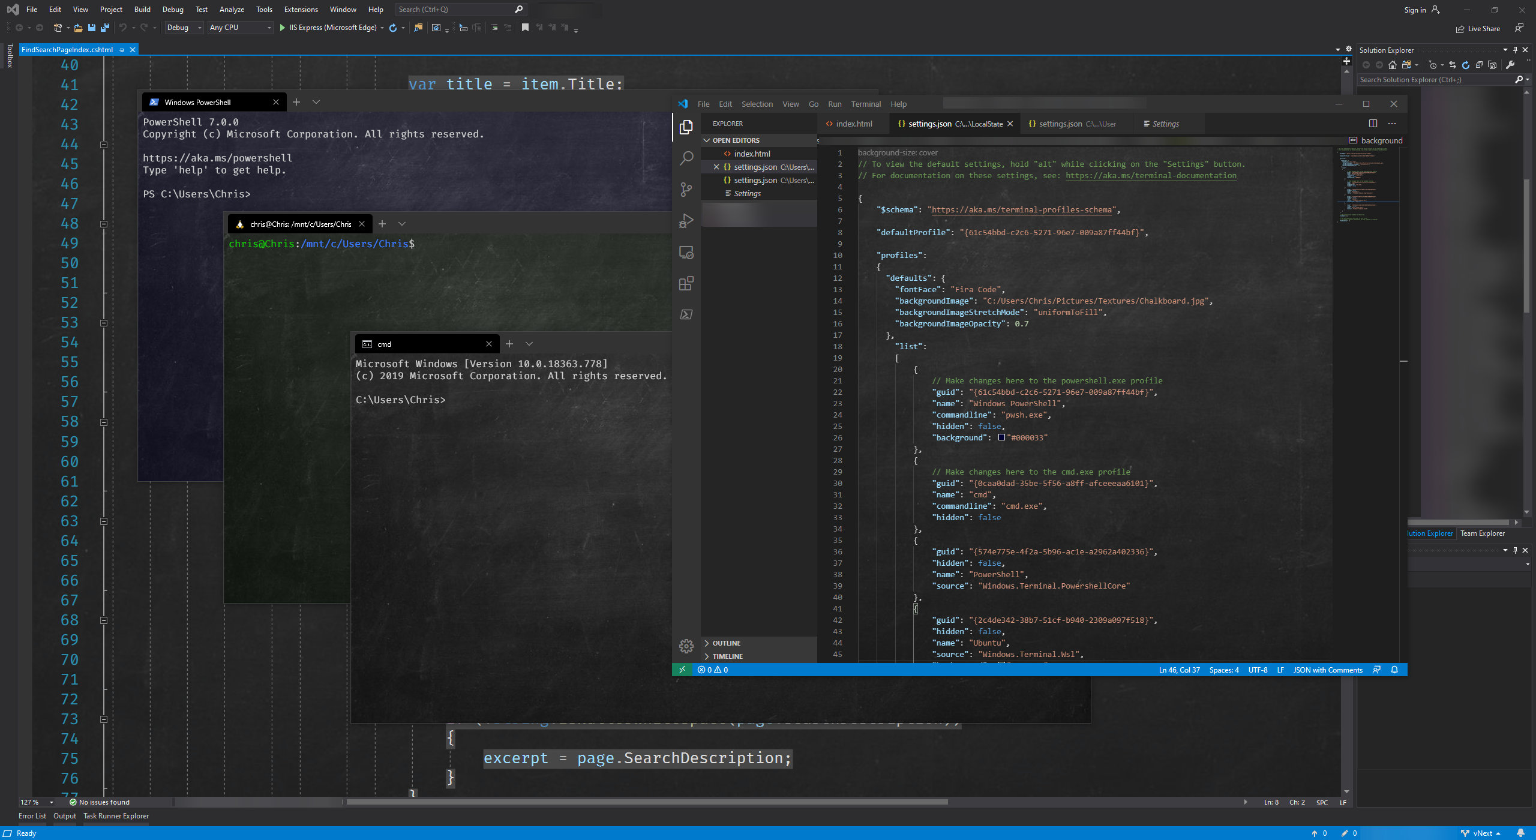Click the browser refresh icon next to IIS Express
The height and width of the screenshot is (840, 1536).
tap(393, 28)
